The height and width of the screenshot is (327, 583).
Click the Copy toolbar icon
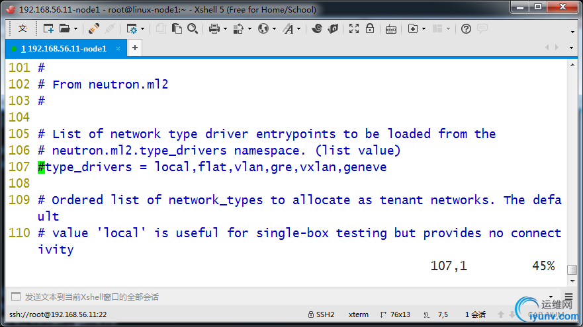(161, 28)
